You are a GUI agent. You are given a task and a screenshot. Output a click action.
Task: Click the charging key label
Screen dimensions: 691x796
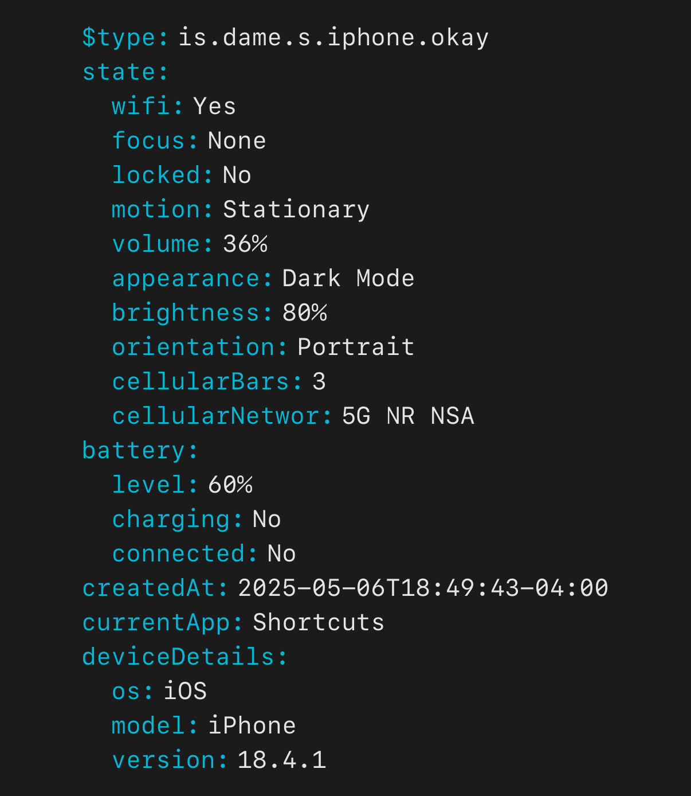(178, 520)
